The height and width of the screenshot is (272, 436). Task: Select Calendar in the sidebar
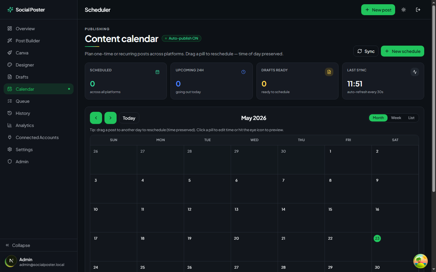(x=38, y=89)
